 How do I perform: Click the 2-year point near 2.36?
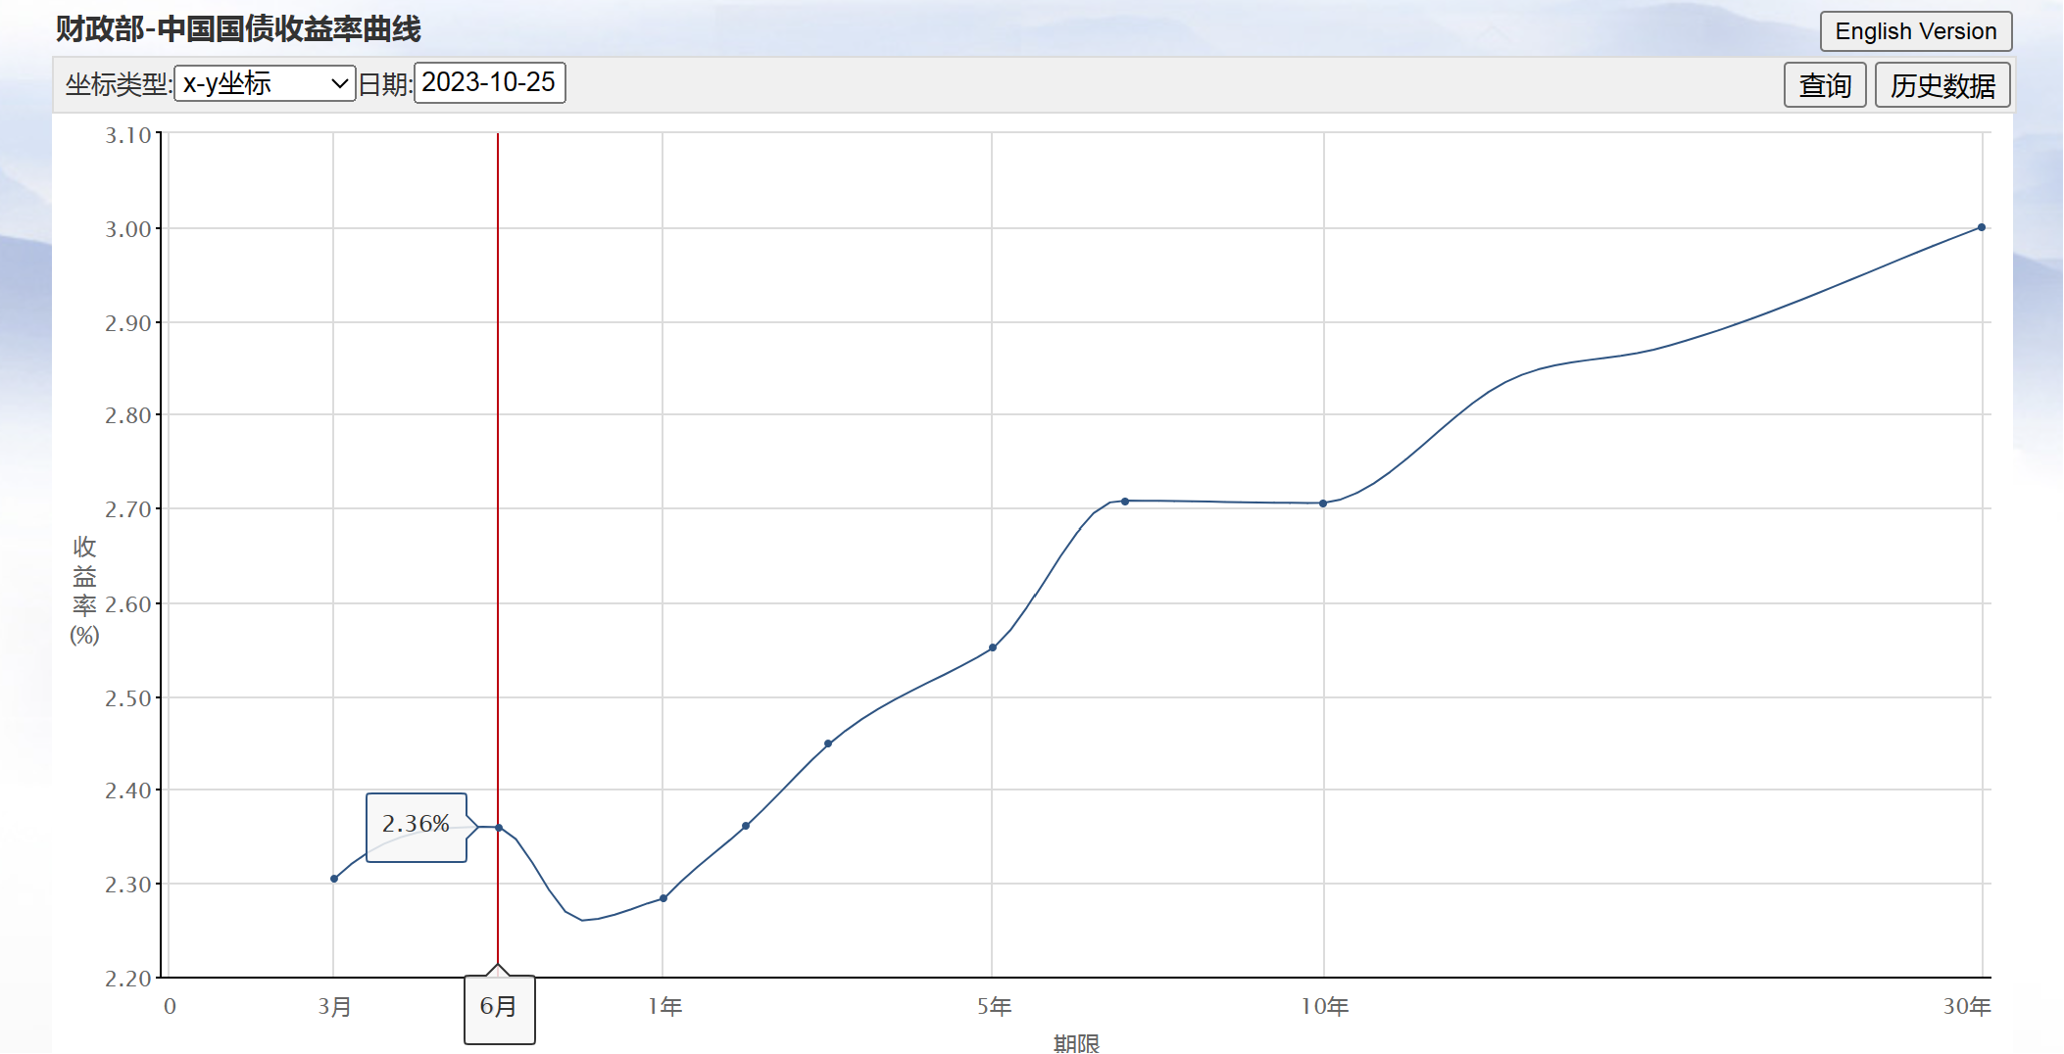[x=746, y=826]
